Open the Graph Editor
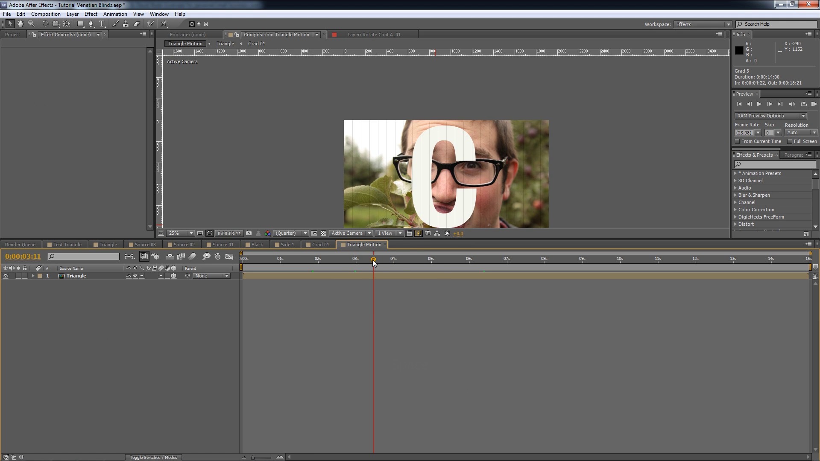Image resolution: width=820 pixels, height=461 pixels. [x=229, y=257]
